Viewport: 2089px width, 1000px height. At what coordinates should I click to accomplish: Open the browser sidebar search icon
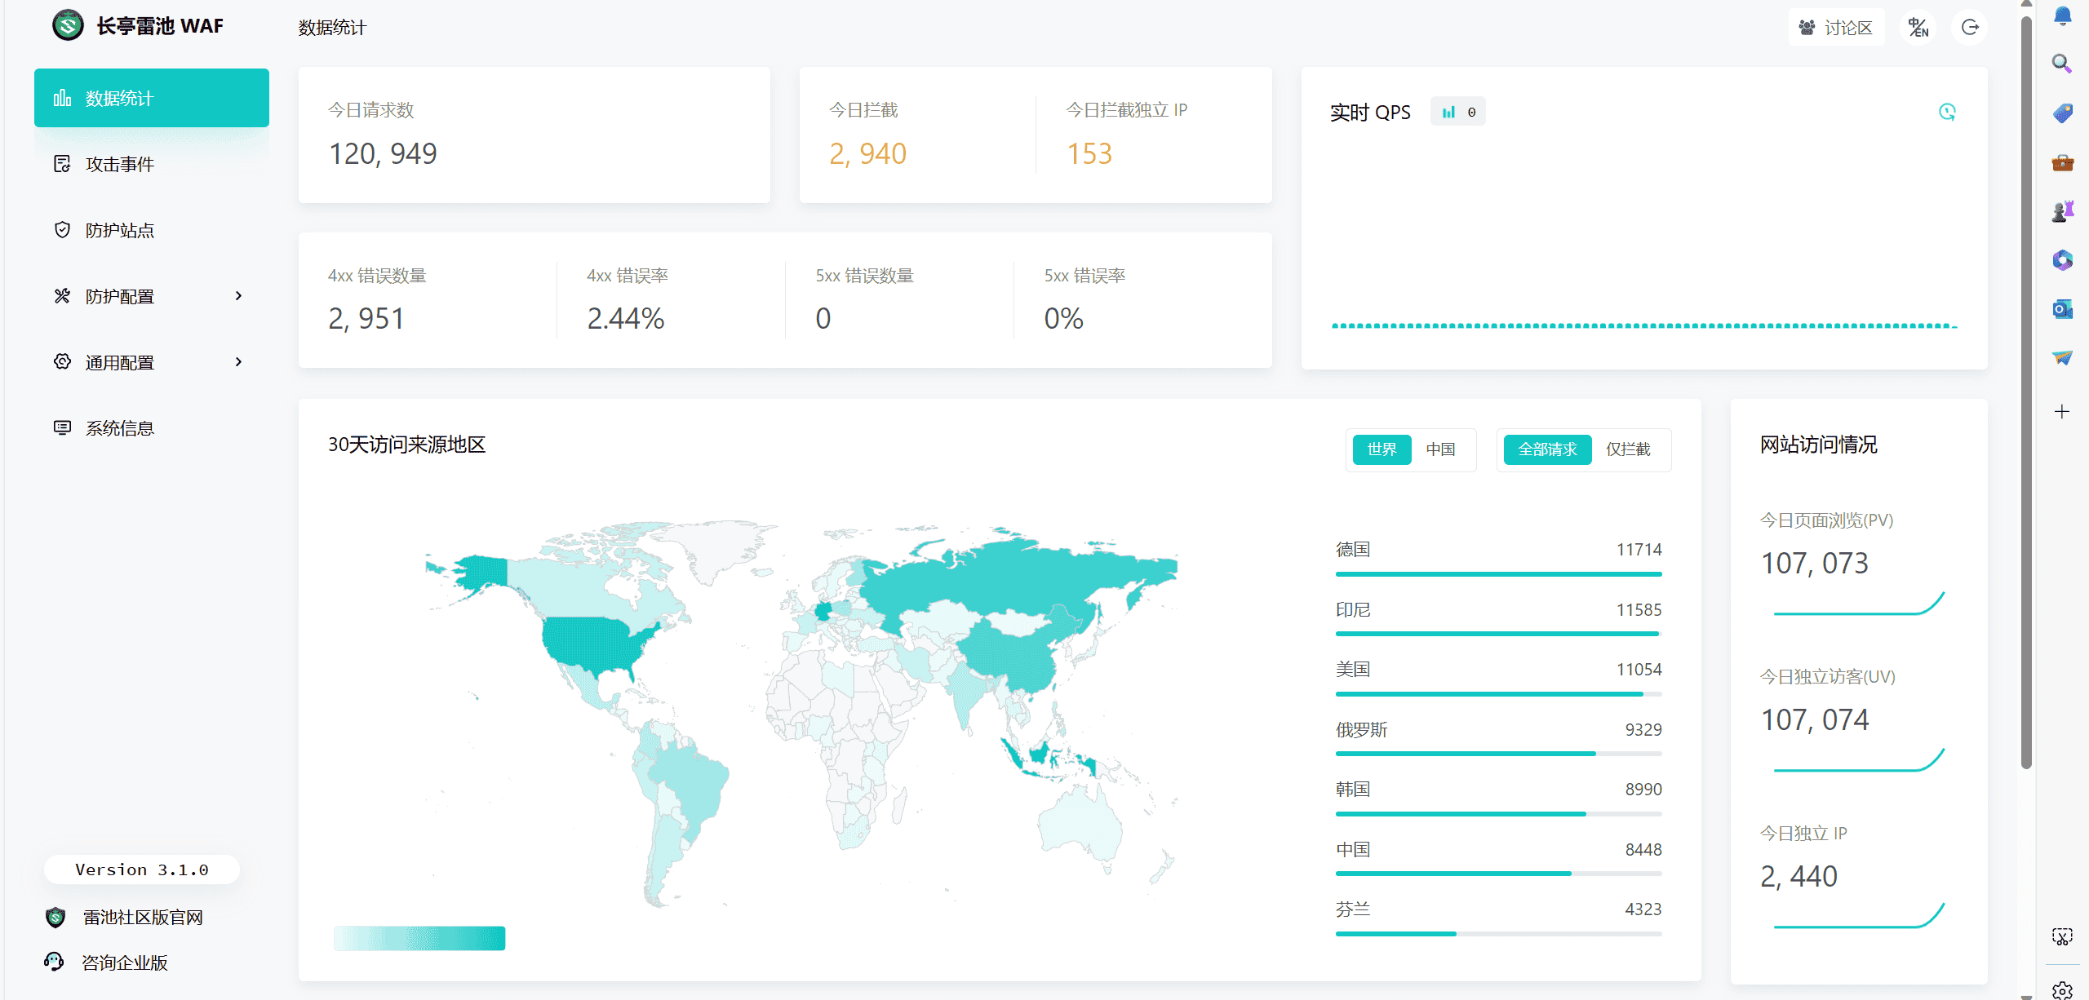click(2062, 64)
